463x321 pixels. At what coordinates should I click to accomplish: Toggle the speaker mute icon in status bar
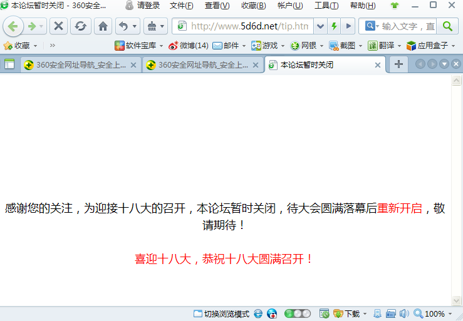pos(404,313)
